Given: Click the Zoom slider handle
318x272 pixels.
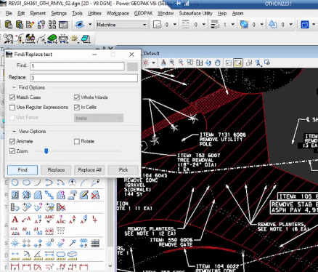Looking at the screenshot, I should pyautogui.click(x=46, y=151).
